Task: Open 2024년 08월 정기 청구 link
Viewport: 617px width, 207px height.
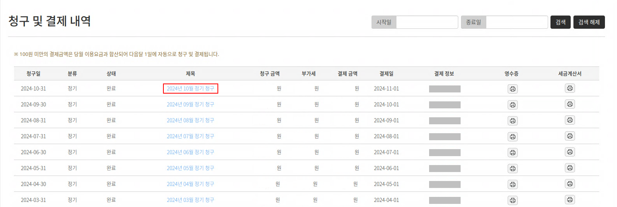Action: pos(191,120)
